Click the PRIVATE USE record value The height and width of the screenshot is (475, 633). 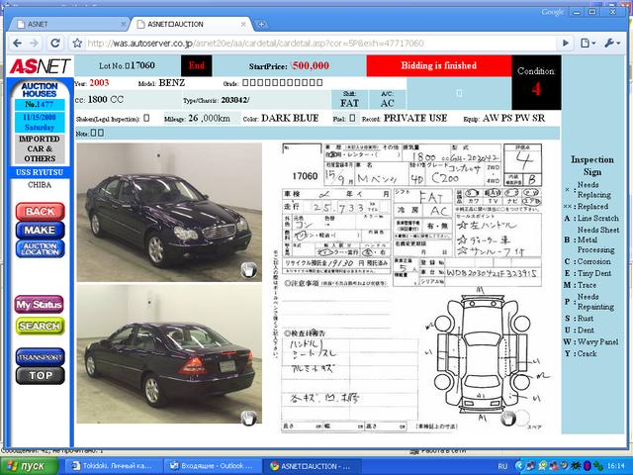click(415, 119)
